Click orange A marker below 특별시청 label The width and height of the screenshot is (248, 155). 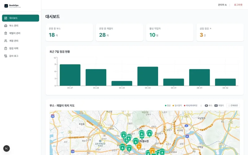tap(139, 146)
